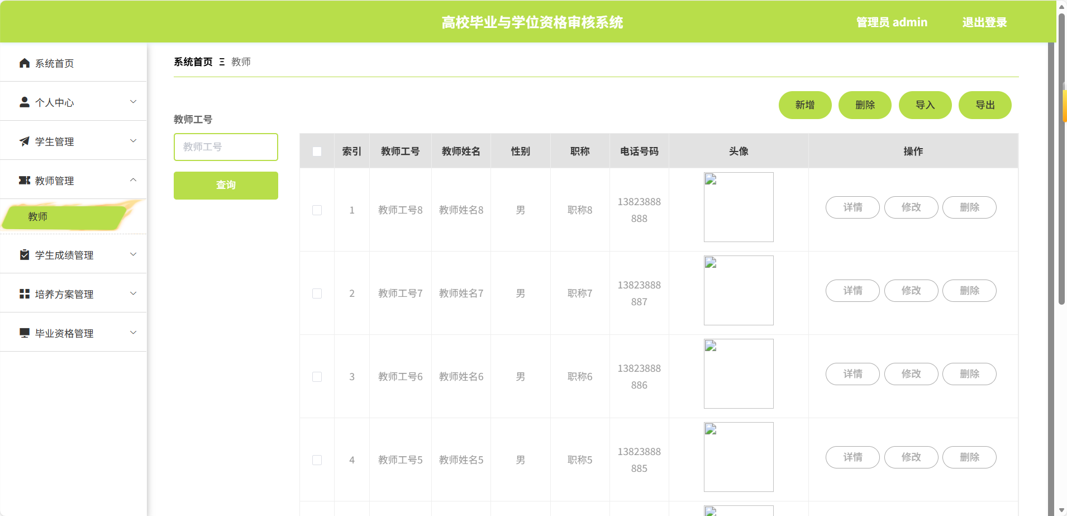Click 修改 for 教师工号7
Viewport: 1067px width, 516px height.
(x=911, y=291)
